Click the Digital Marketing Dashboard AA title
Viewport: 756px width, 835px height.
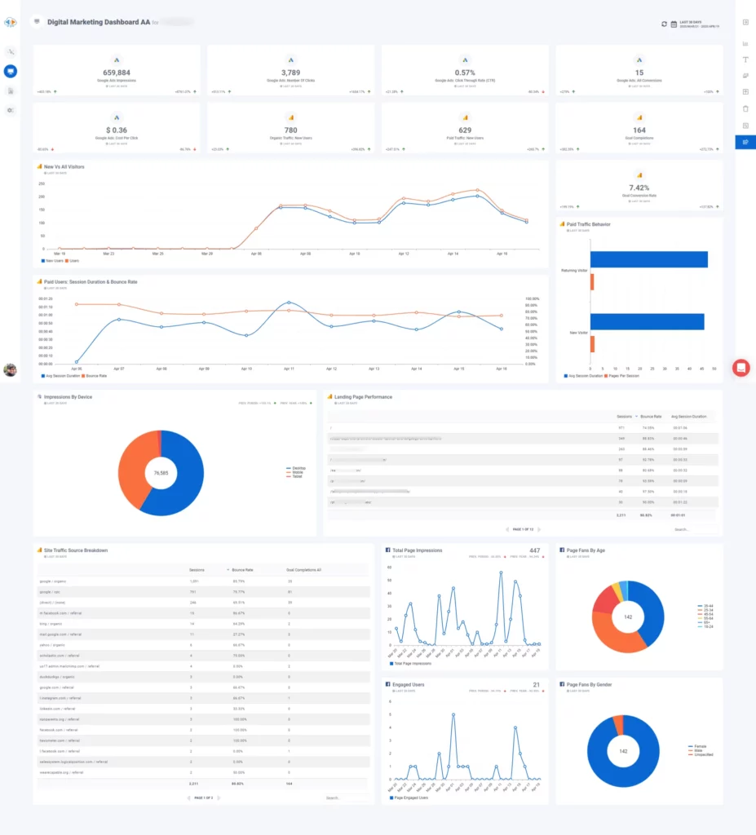[x=99, y=22]
